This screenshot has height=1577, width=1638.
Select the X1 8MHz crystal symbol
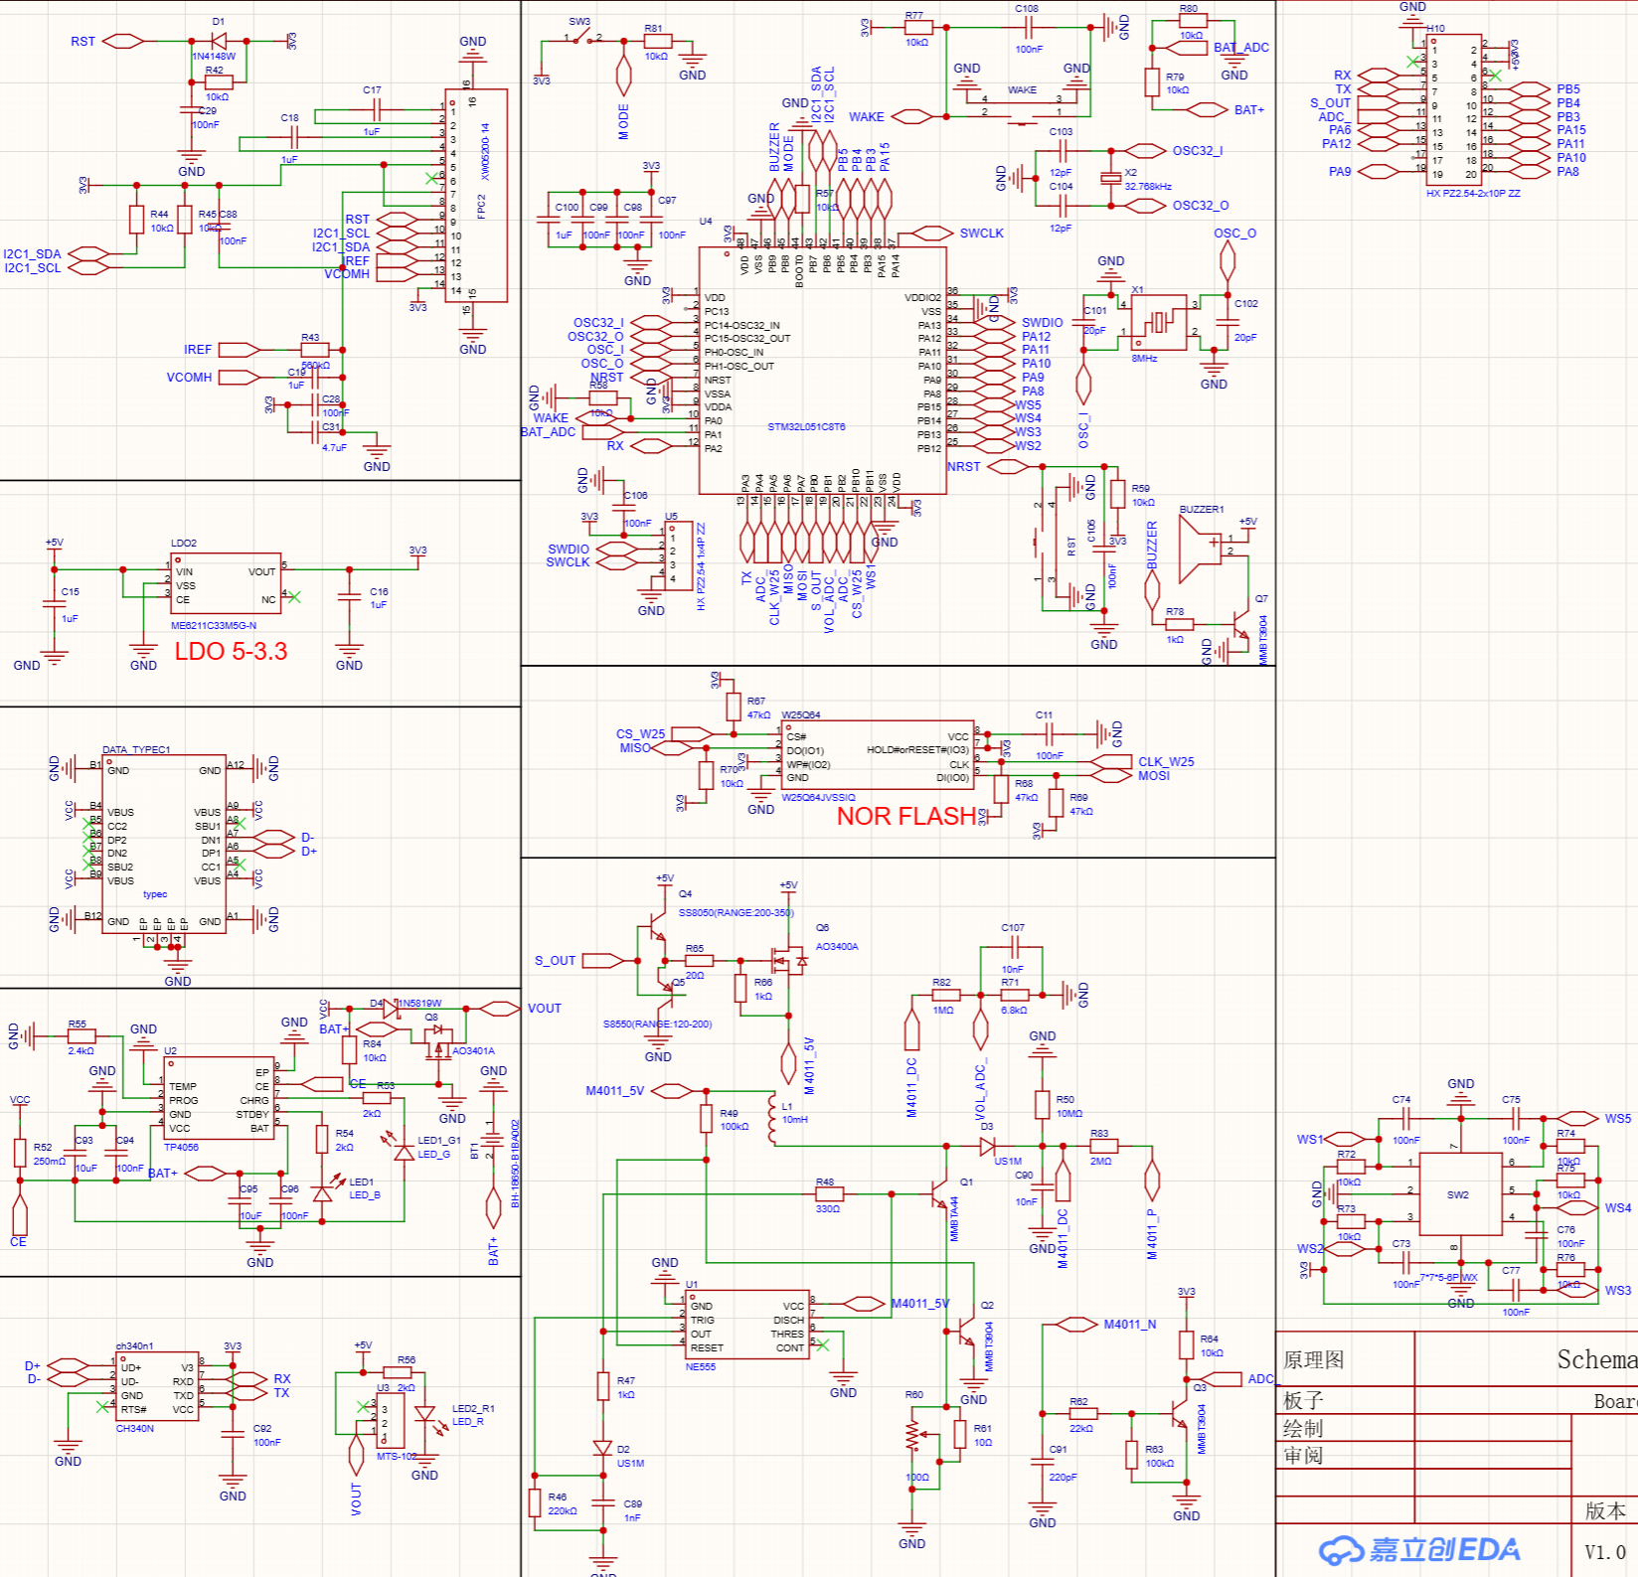pos(1159,322)
